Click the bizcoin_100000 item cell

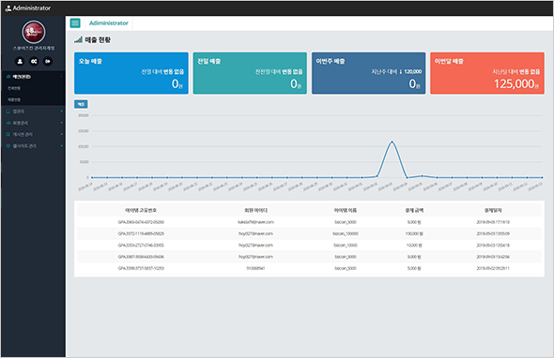(346, 233)
